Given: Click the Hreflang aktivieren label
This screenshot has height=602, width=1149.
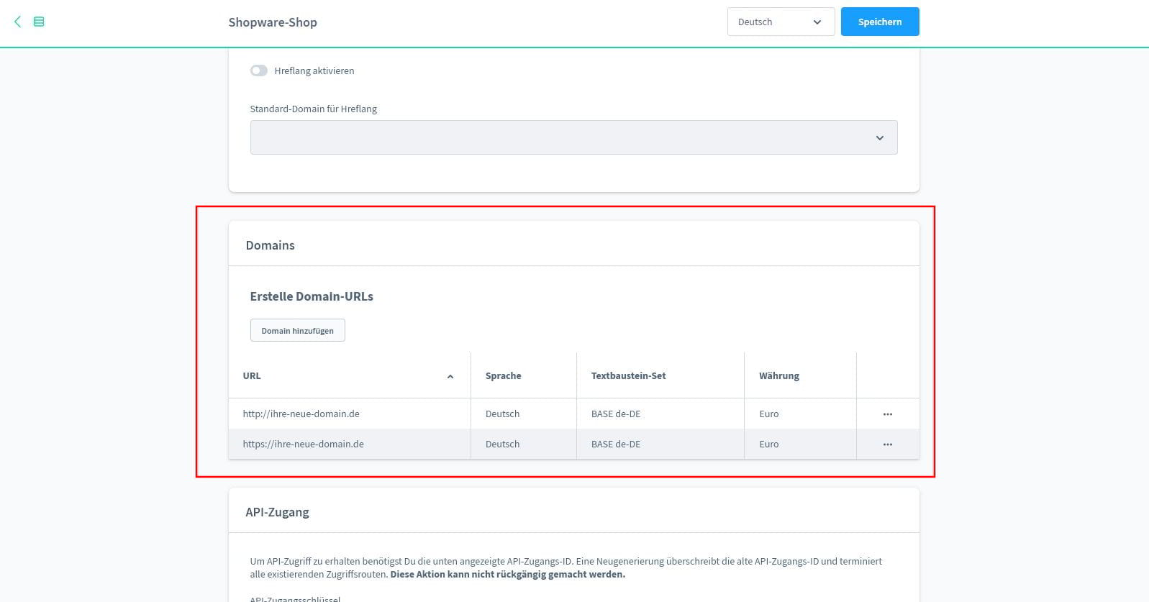Looking at the screenshot, I should coord(314,70).
